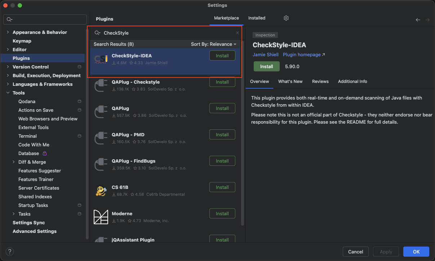
Task: Open Jamie Shiell vendor link
Action: click(266, 54)
